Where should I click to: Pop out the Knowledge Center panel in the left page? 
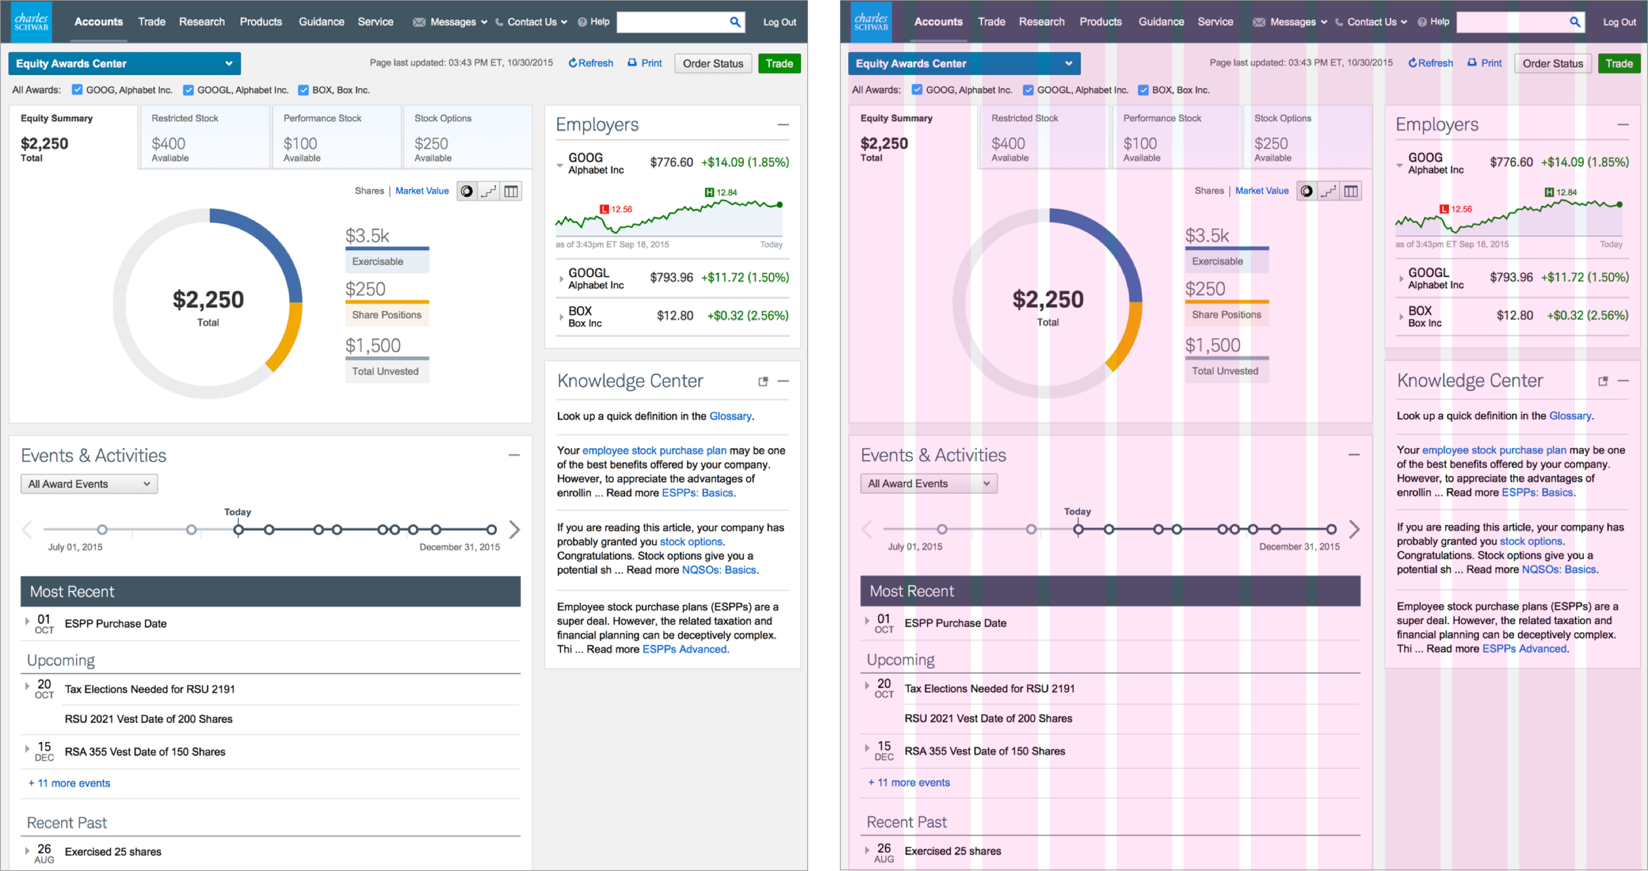[762, 381]
